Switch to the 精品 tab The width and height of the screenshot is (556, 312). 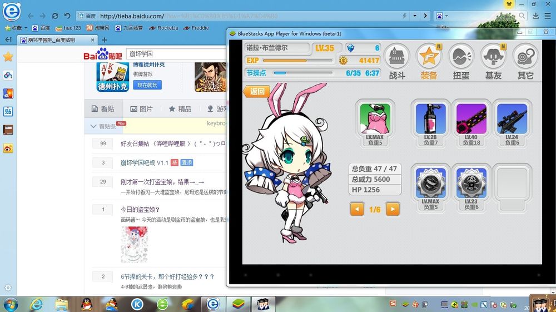click(x=180, y=109)
